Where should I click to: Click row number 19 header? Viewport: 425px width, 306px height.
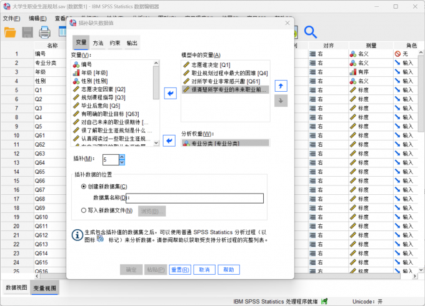click(x=17, y=217)
